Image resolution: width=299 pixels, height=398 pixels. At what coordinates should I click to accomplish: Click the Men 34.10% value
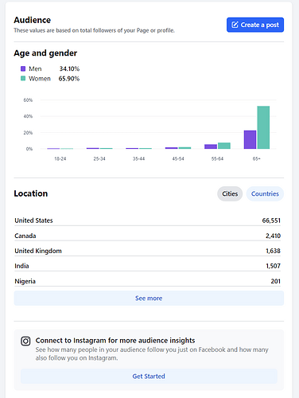point(69,68)
